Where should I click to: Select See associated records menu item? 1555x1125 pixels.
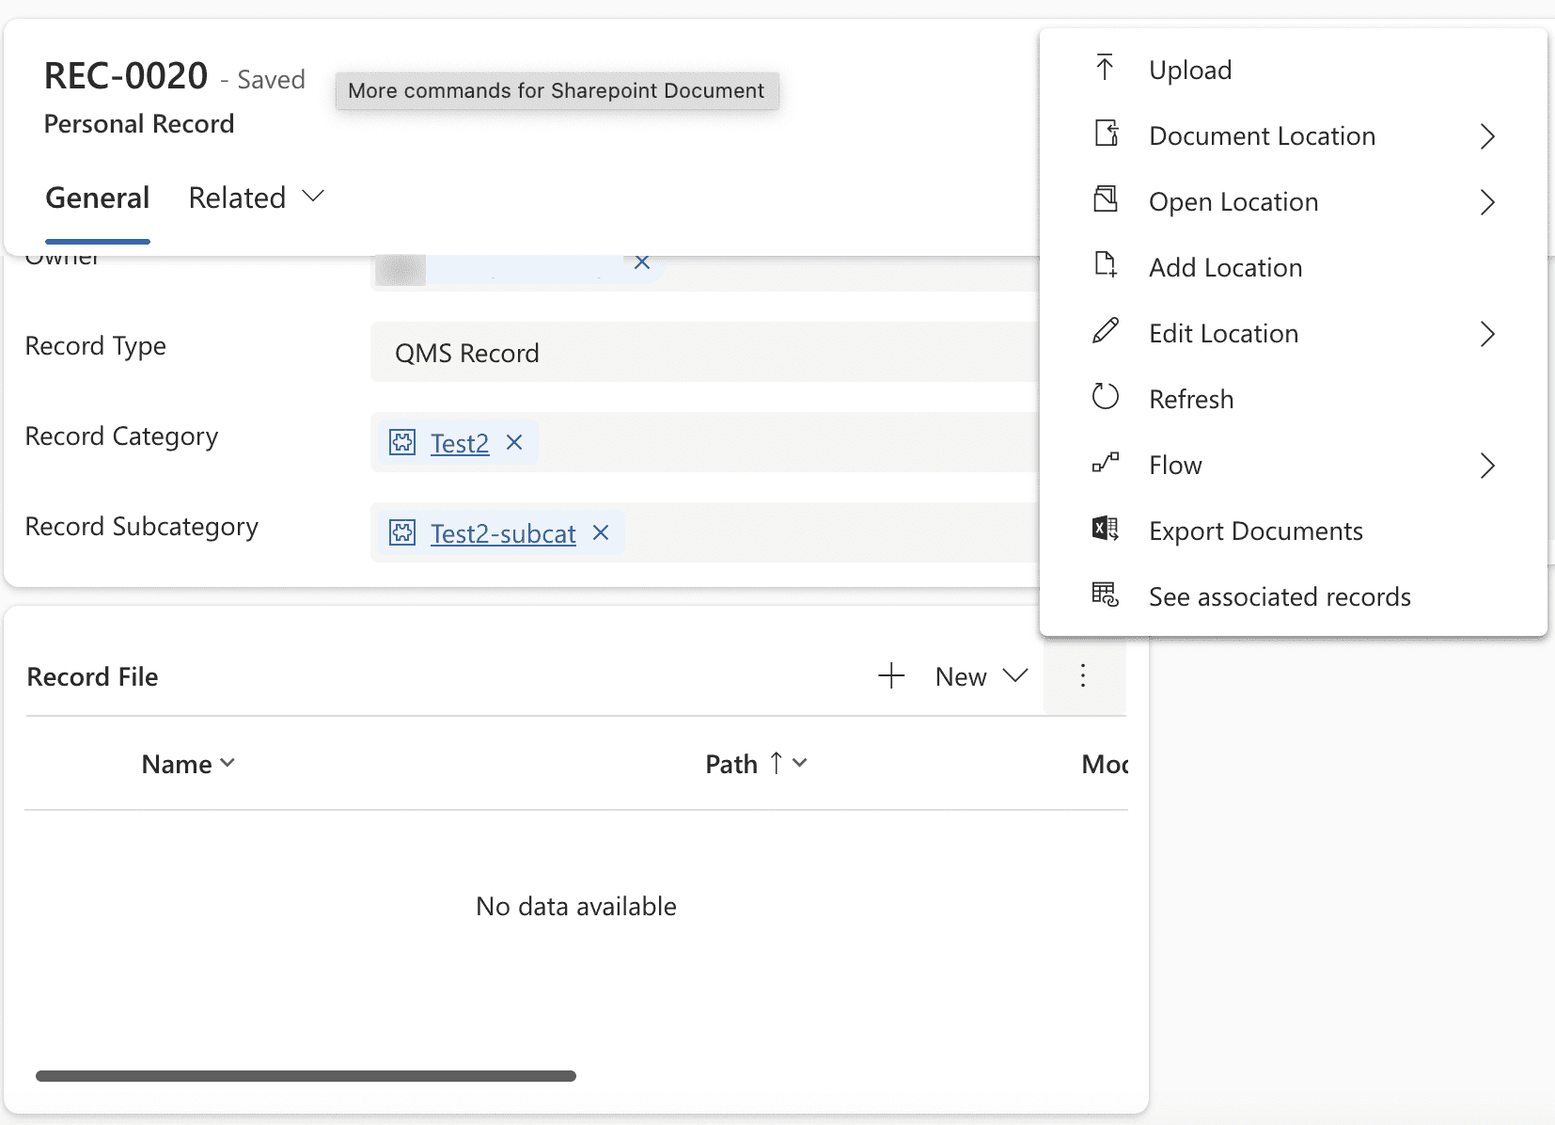tap(1294, 596)
